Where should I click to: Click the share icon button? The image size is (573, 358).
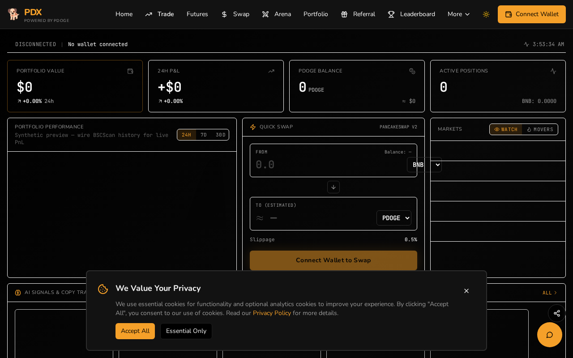557,313
